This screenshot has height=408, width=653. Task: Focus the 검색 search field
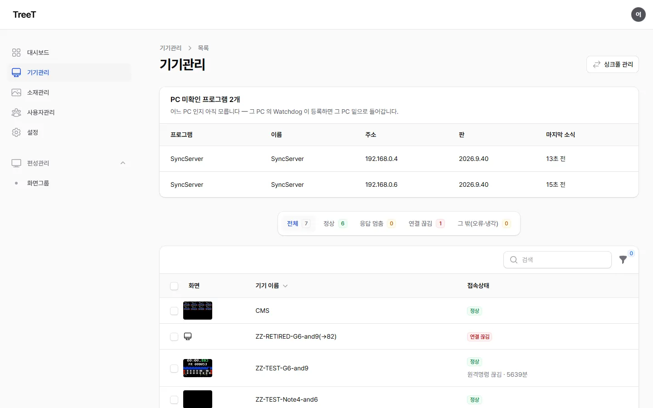pyautogui.click(x=557, y=260)
